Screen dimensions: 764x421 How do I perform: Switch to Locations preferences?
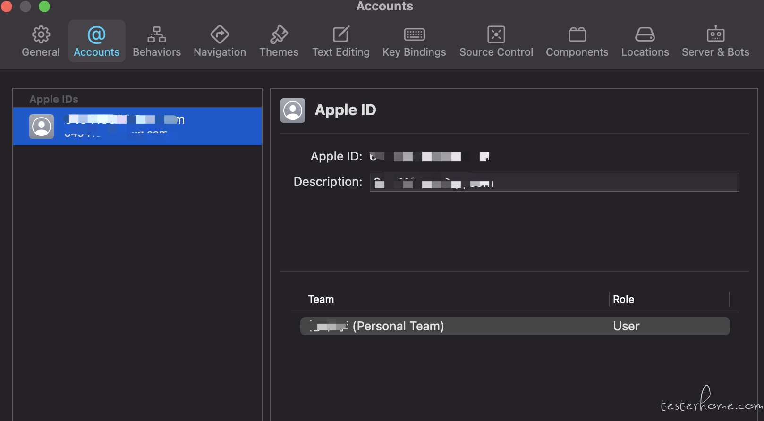click(645, 42)
